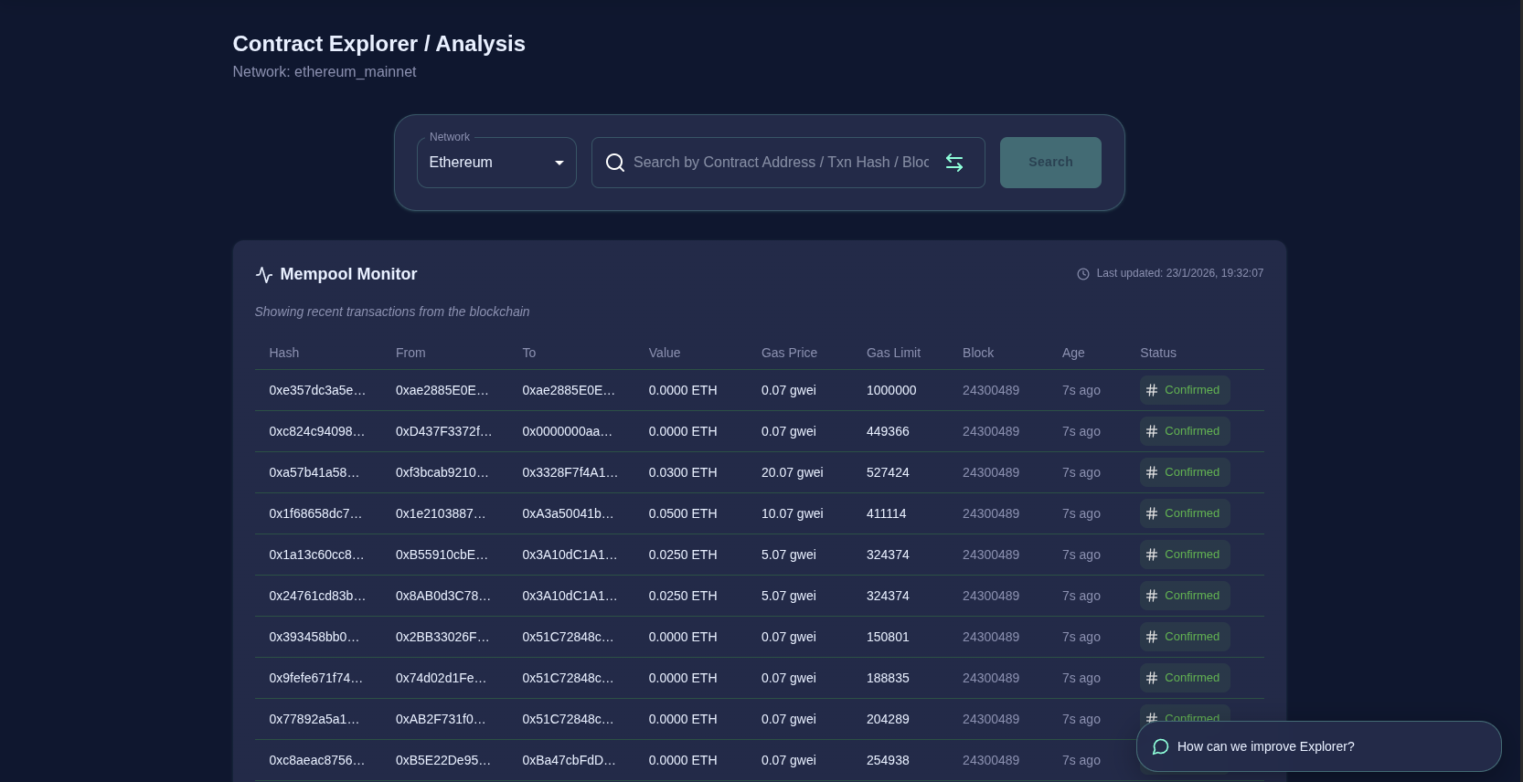Click From address 0x8AB0d3C78…

(443, 596)
